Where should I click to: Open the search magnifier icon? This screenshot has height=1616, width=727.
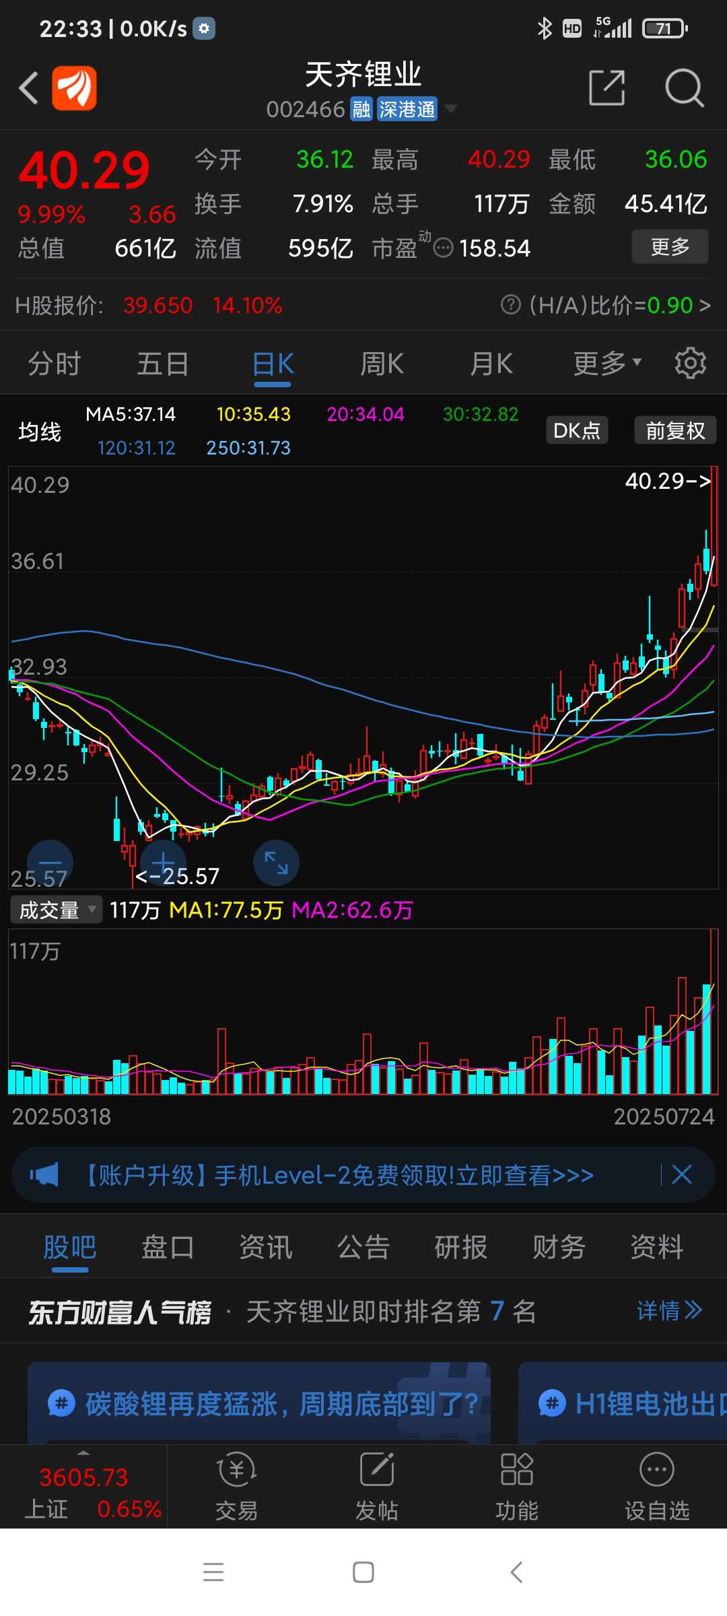(x=685, y=88)
